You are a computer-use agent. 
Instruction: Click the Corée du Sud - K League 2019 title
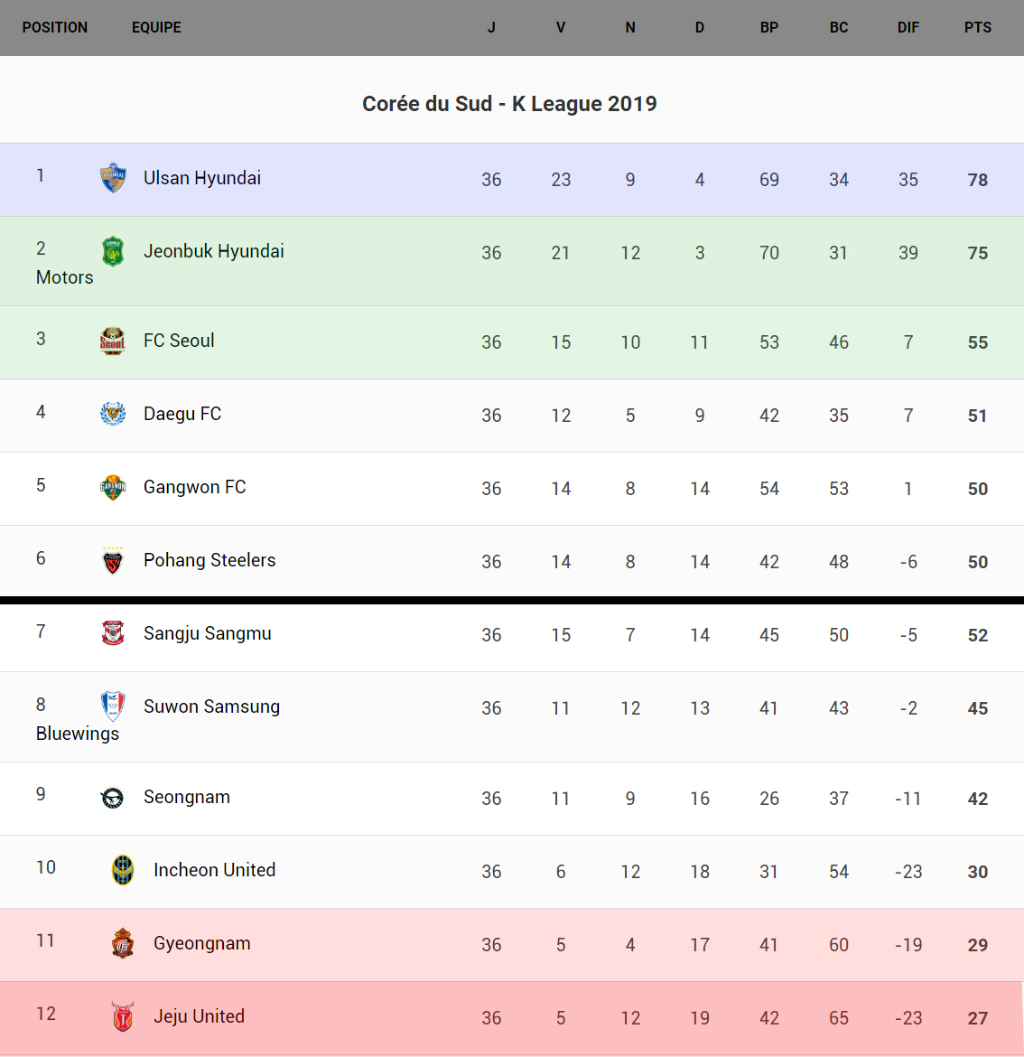509,104
